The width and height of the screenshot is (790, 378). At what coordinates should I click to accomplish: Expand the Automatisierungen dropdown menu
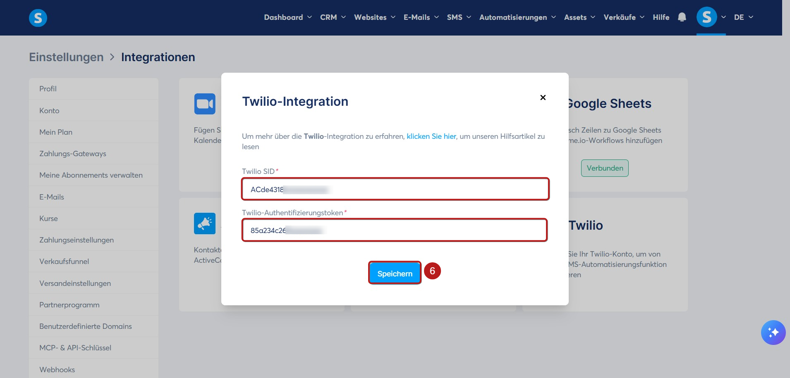tap(517, 17)
